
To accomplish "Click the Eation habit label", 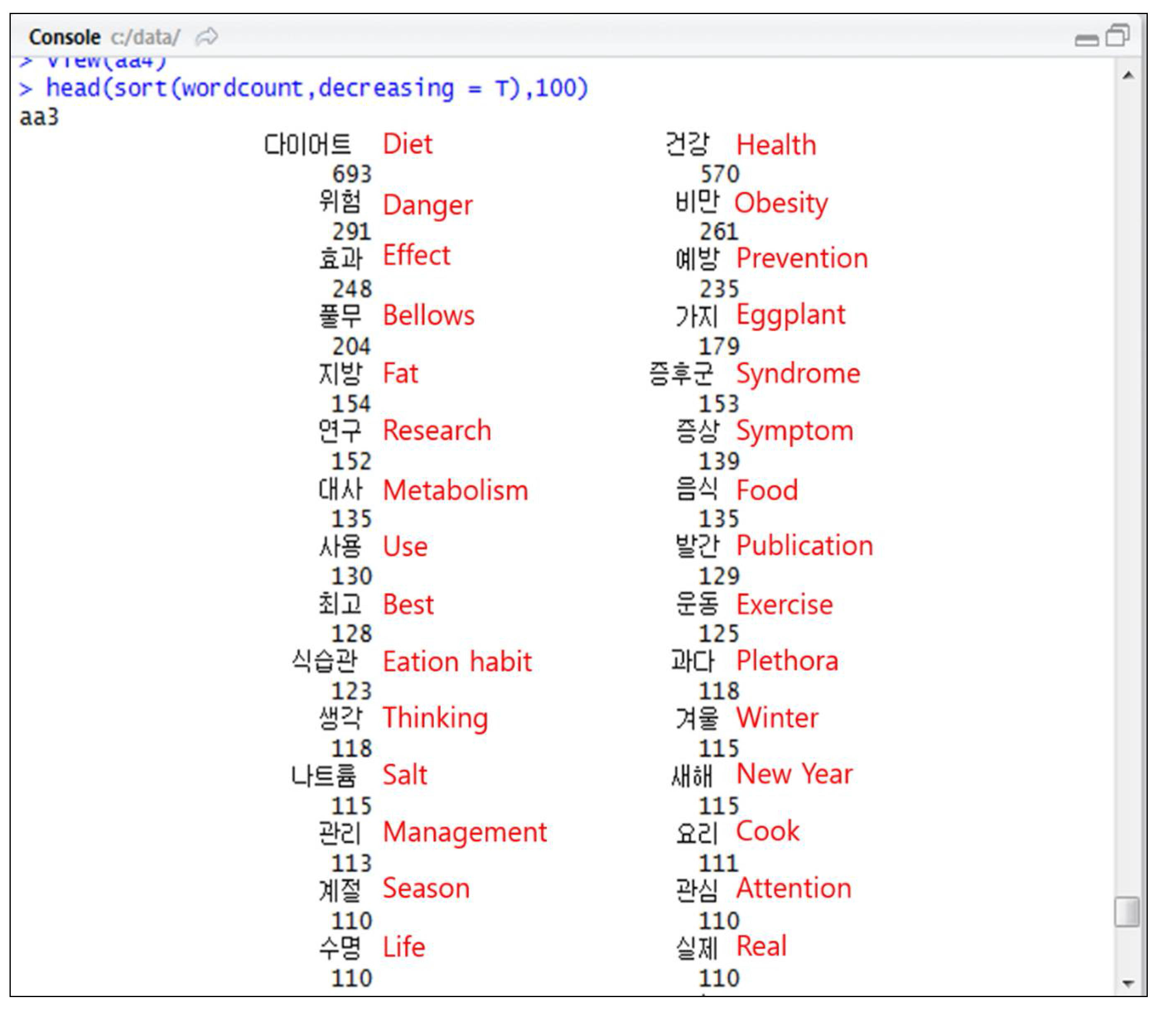I will point(457,662).
